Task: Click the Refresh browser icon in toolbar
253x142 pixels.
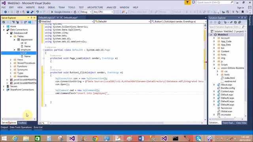Action: point(75,12)
